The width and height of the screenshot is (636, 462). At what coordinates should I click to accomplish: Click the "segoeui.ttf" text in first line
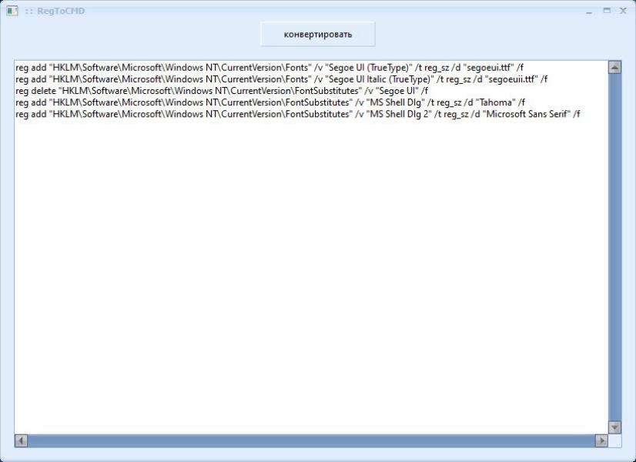tap(490, 68)
